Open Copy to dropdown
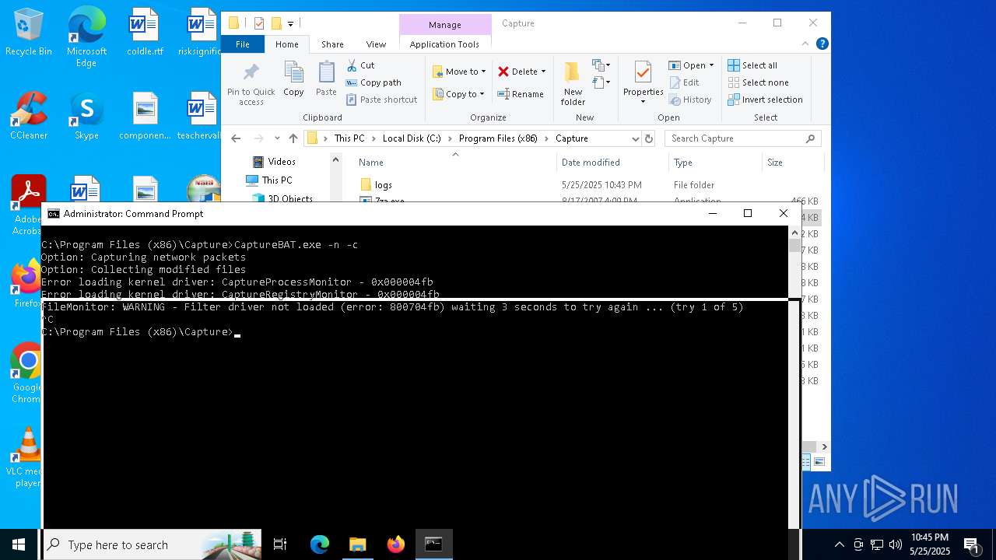This screenshot has height=560, width=996. 459,94
